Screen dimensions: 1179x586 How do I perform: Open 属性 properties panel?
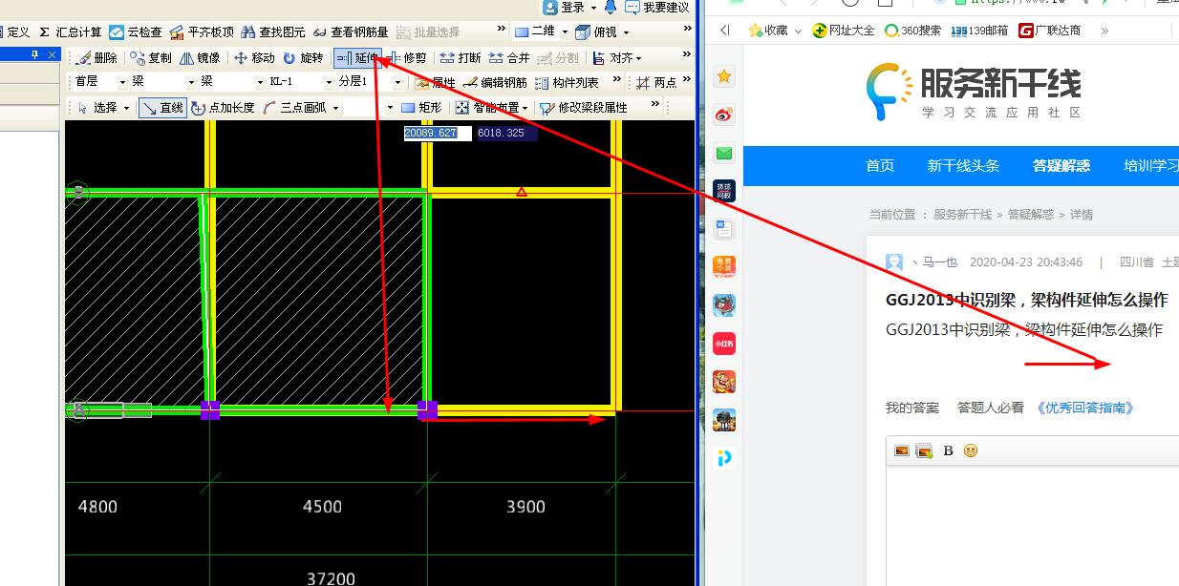click(x=436, y=83)
